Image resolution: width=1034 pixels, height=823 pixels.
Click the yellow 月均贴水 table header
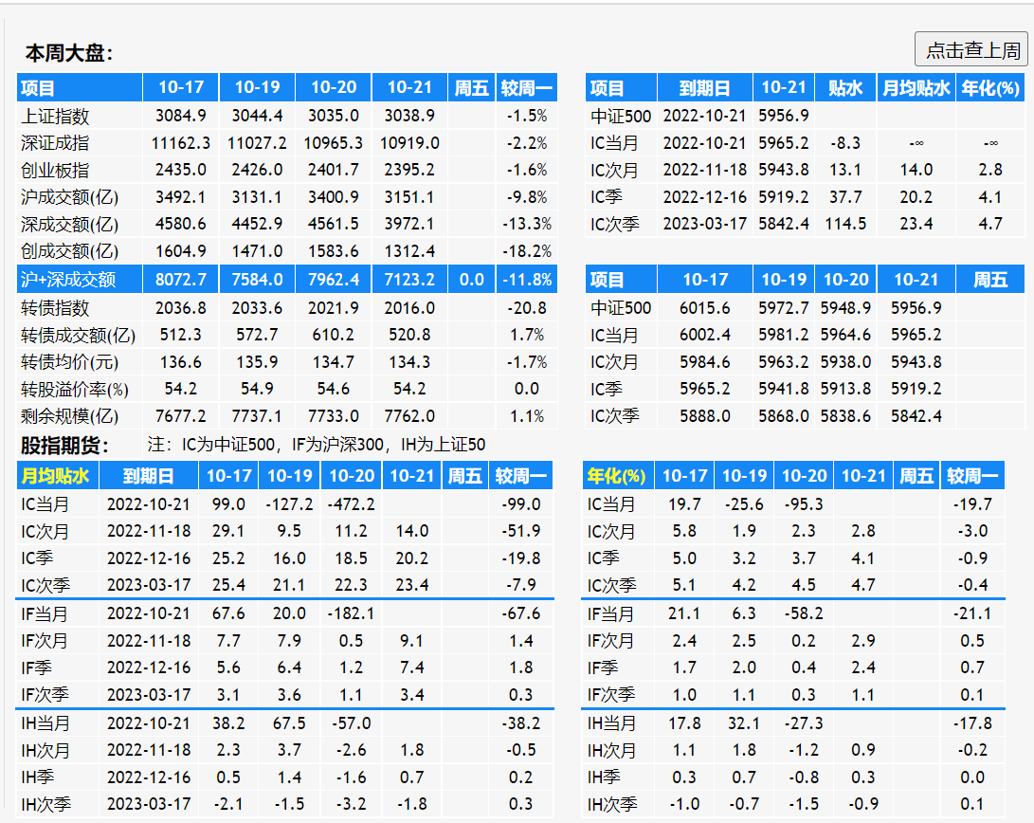coord(55,475)
